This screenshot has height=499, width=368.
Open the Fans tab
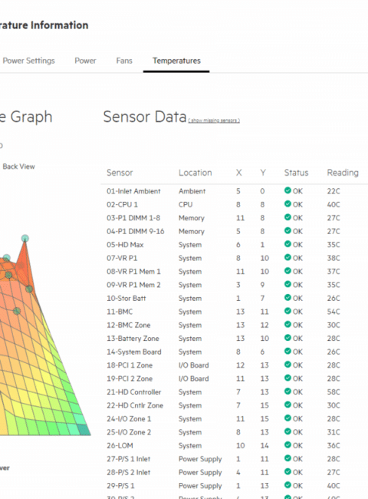coord(124,61)
